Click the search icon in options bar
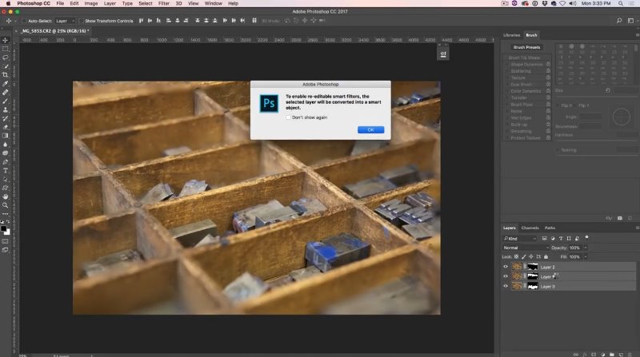The image size is (640, 357). click(x=619, y=21)
